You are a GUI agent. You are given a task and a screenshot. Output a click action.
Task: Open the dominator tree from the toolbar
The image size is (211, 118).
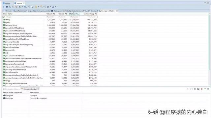pyautogui.click(x=10, y=7)
